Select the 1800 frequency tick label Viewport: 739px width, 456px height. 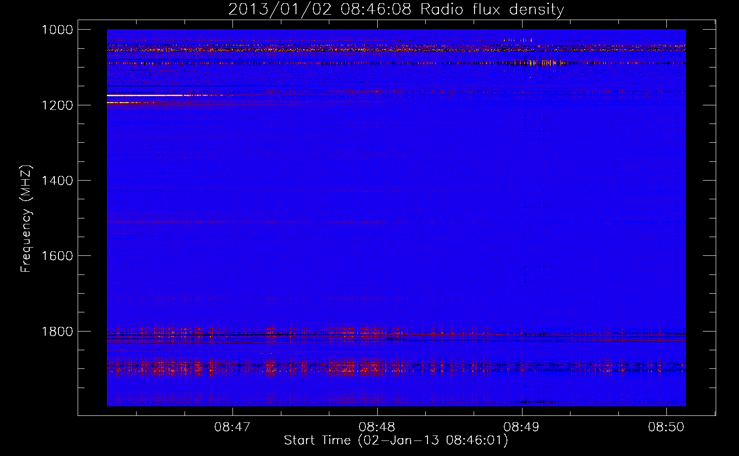(57, 332)
